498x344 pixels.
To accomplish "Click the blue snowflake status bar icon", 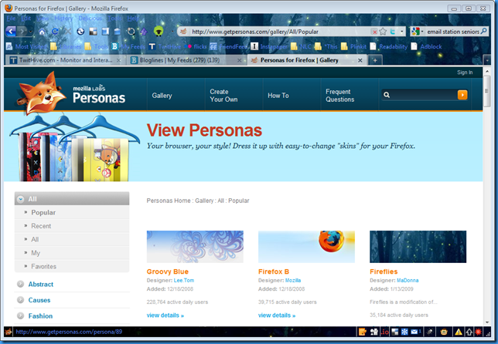I will coord(404,332).
